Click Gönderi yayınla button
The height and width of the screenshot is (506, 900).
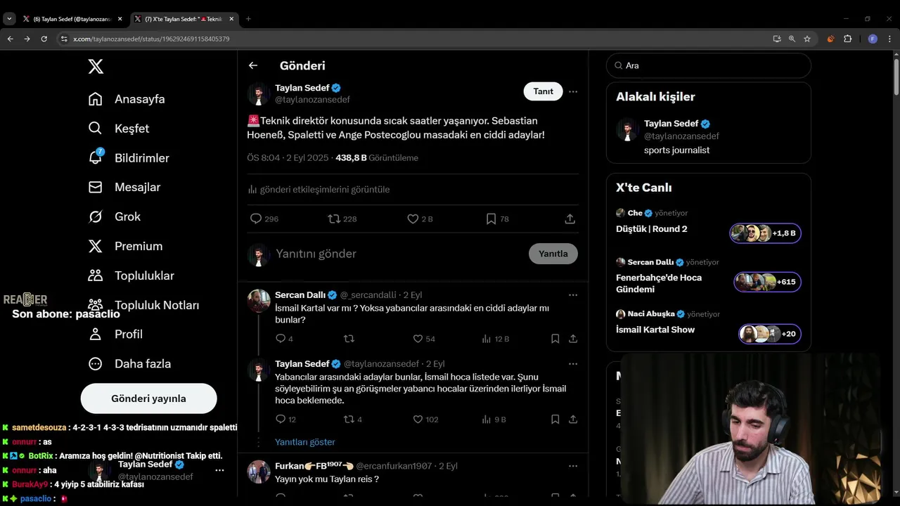(148, 398)
